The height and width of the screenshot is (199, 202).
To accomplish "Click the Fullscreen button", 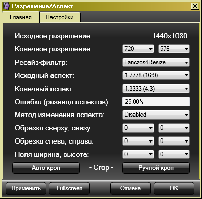I will click(69, 188).
